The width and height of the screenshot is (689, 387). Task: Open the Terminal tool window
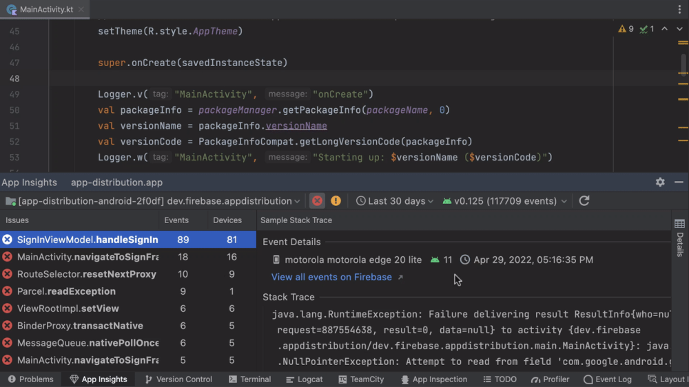coord(249,379)
